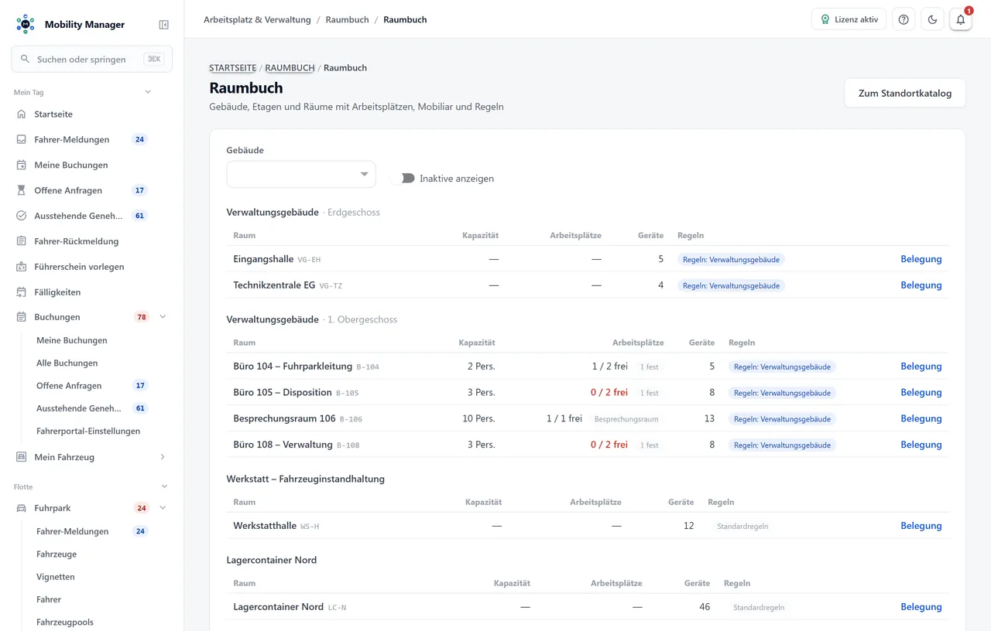Open Belegung for Technikzentrale EG

click(921, 285)
